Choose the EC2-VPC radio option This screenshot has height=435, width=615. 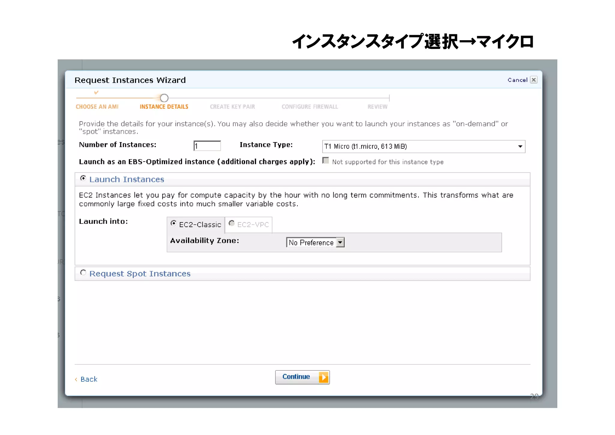[232, 223]
